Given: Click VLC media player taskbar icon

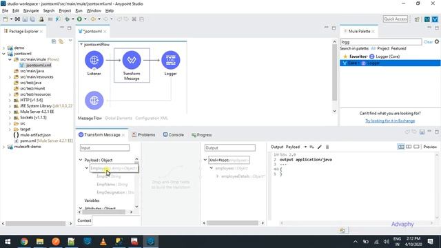Looking at the screenshot, I should click(x=103, y=242).
